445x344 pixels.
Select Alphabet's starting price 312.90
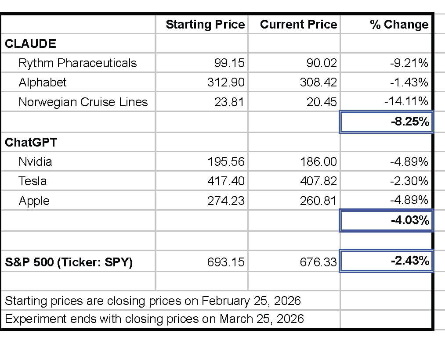226,82
